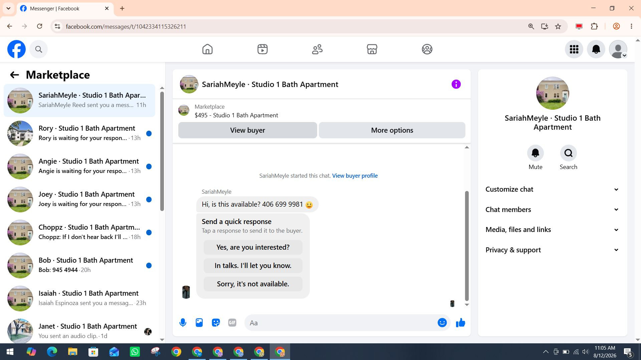Open the Facebook search icon
Viewport: 641px width, 360px height.
[39, 49]
